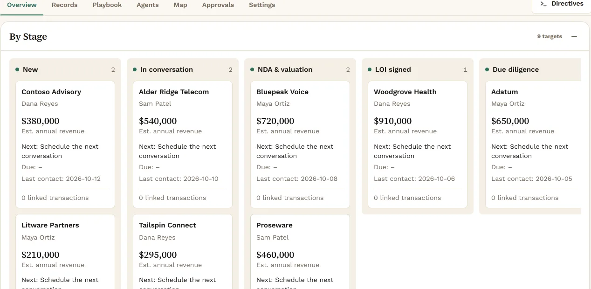The width and height of the screenshot is (591, 289).
Task: Open the Alder Ridge Telecom card
Action: [183, 144]
